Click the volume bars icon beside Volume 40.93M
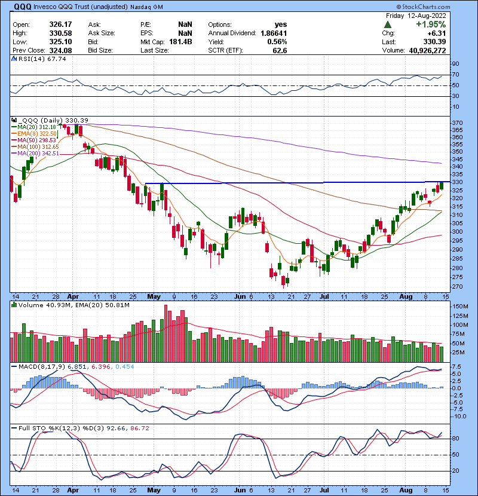The width and height of the screenshot is (478, 496). pos(14,305)
